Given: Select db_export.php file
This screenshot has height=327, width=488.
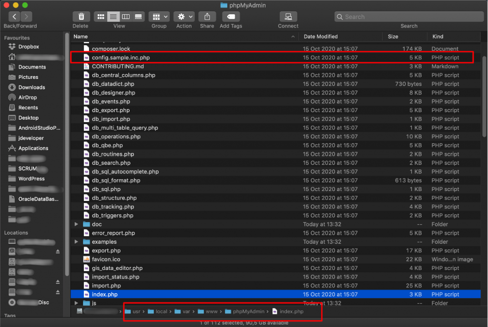Looking at the screenshot, I should click(276, 110).
